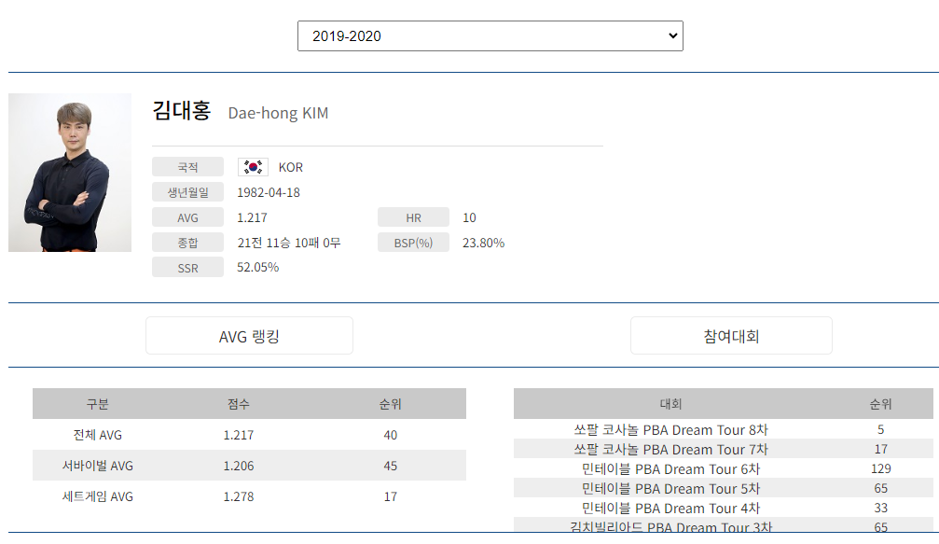The width and height of the screenshot is (939, 544).
Task: Click the SSR stat label
Action: [187, 267]
